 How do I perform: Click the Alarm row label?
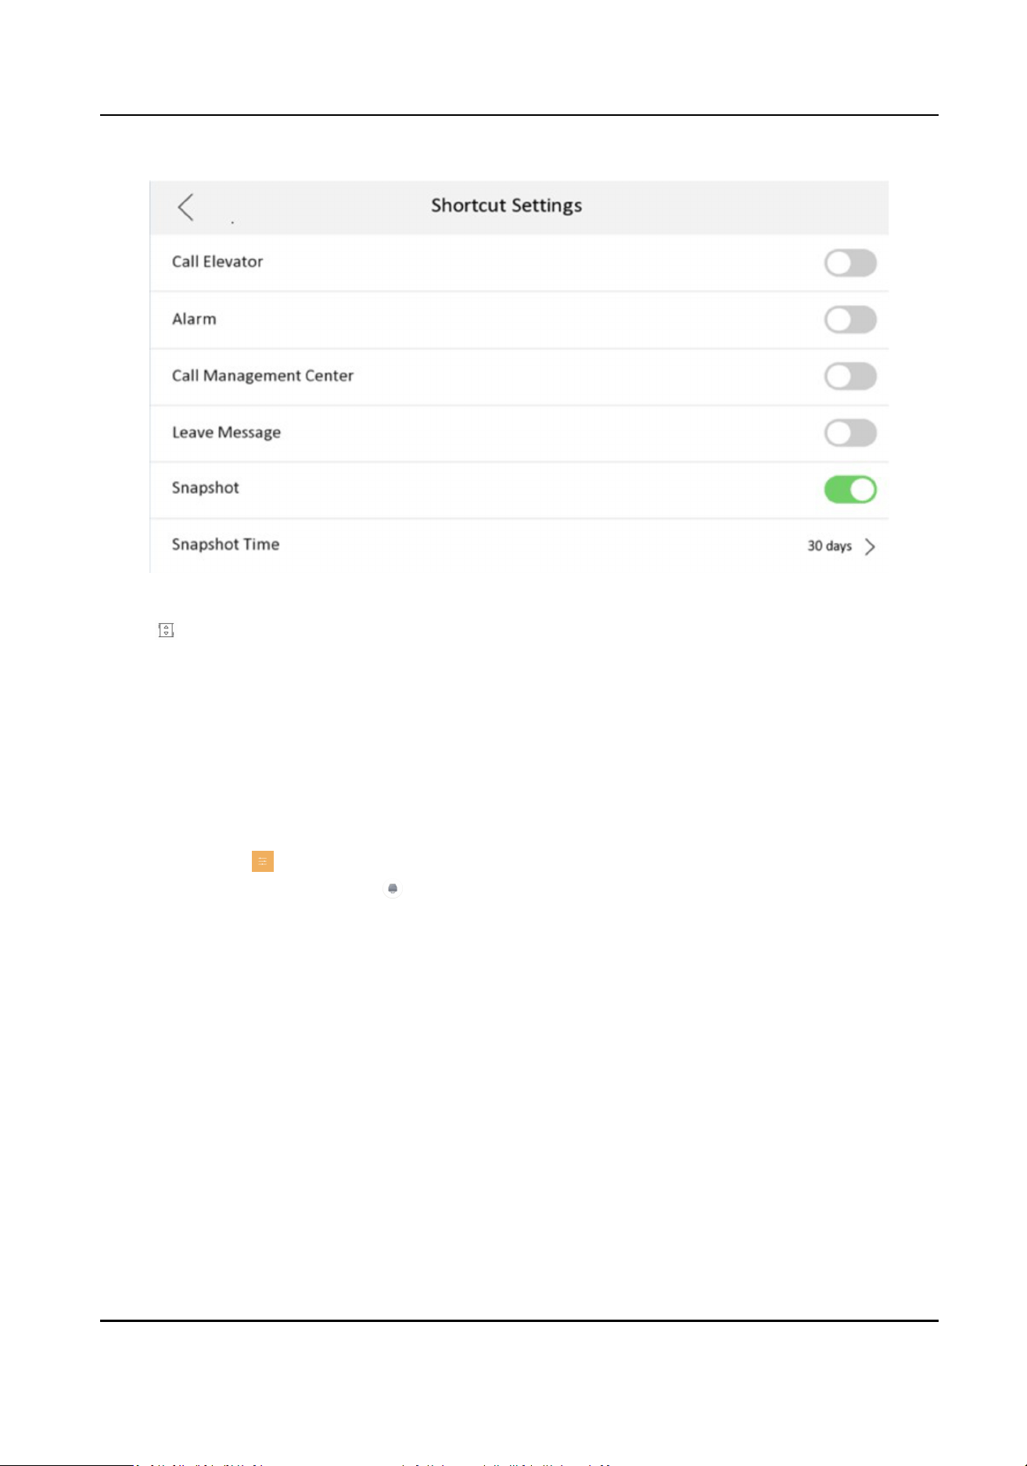(194, 319)
